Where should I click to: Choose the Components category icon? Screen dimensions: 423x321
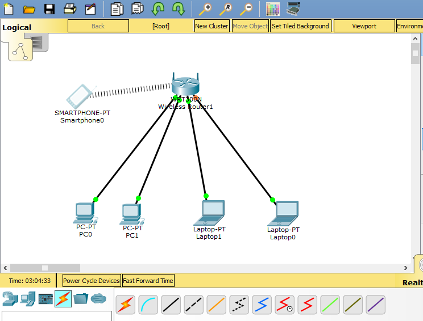point(45,299)
